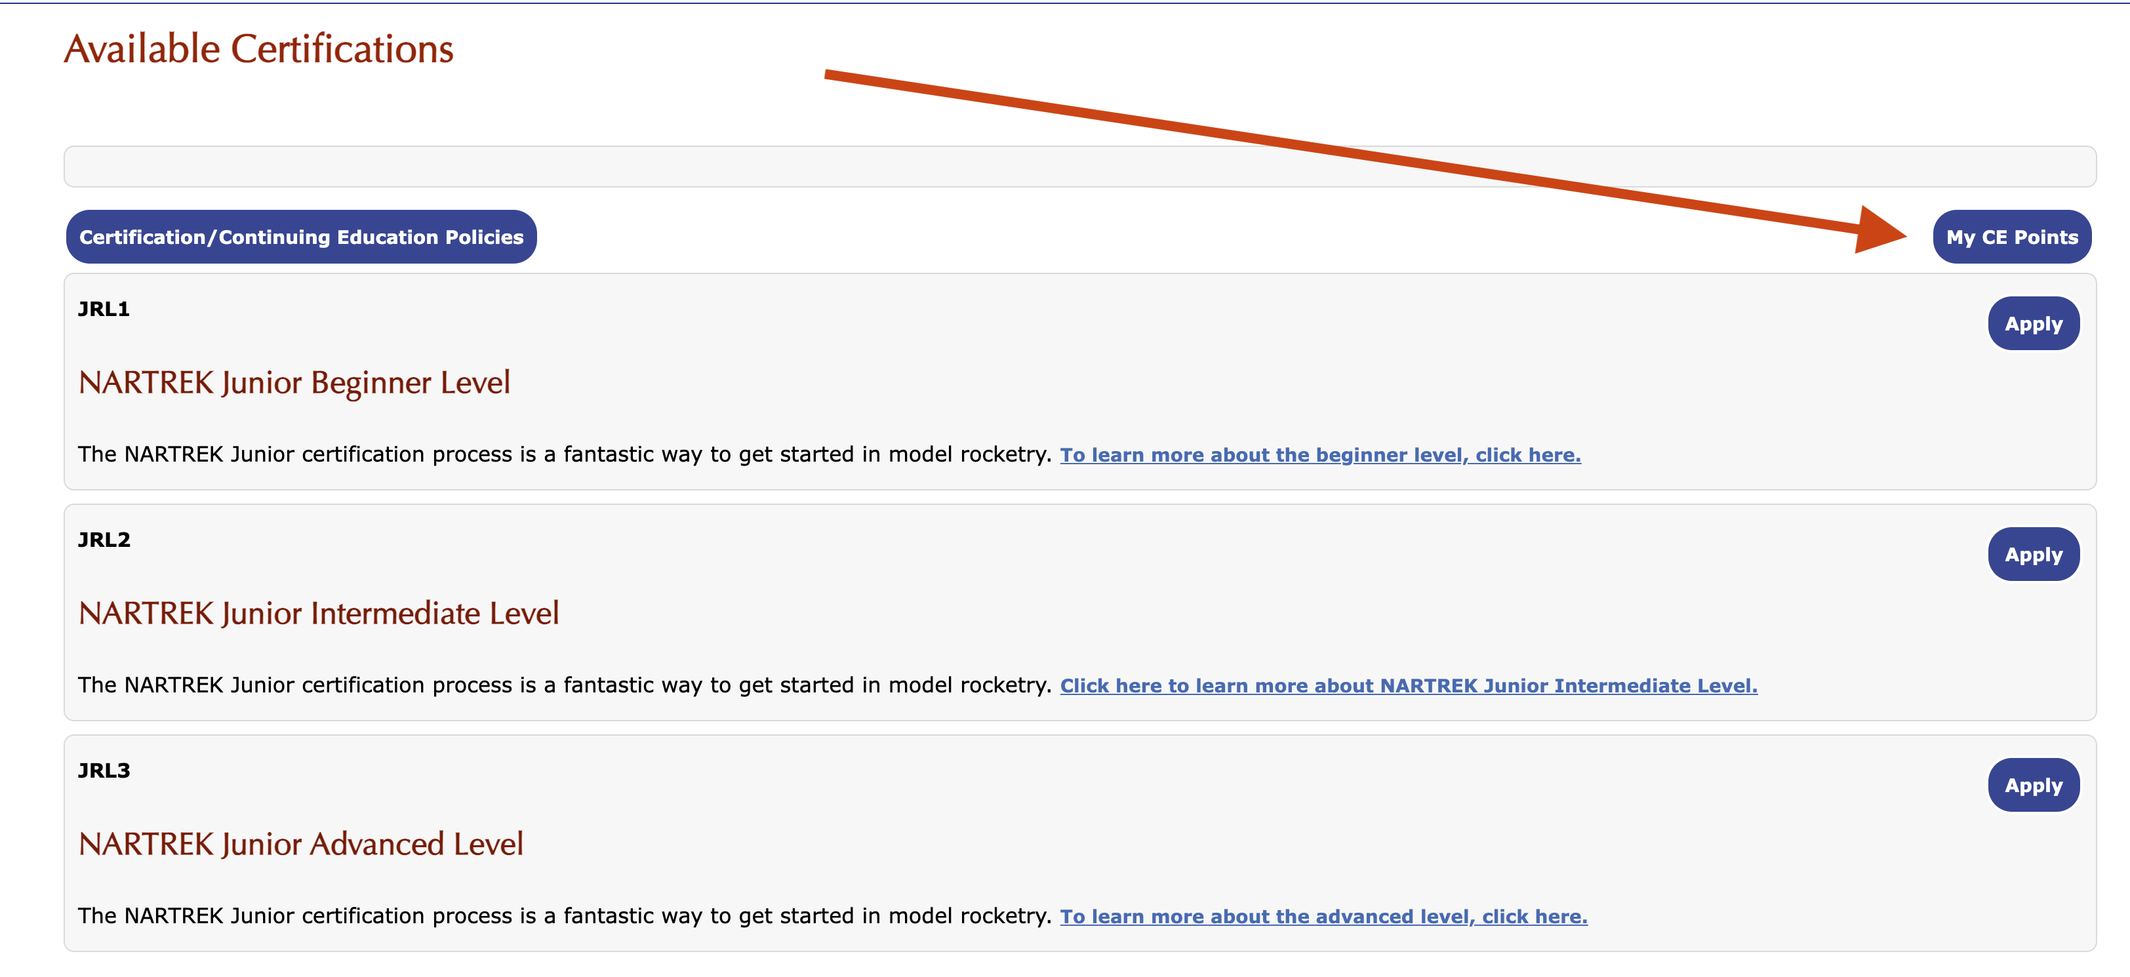Open Certification/Continuing Education Policies
The image size is (2130, 977).
coord(301,237)
